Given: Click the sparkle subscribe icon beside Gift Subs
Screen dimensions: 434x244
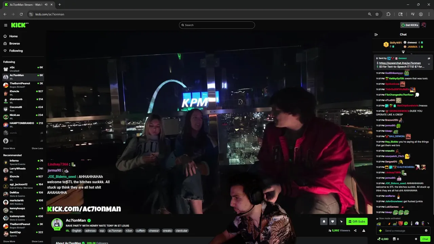Looking at the screenshot, I should tap(341, 222).
